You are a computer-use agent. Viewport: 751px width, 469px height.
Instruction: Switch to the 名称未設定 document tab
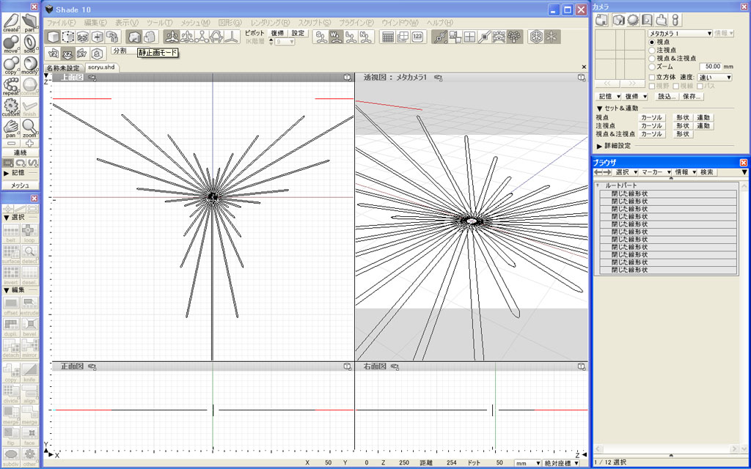click(63, 67)
